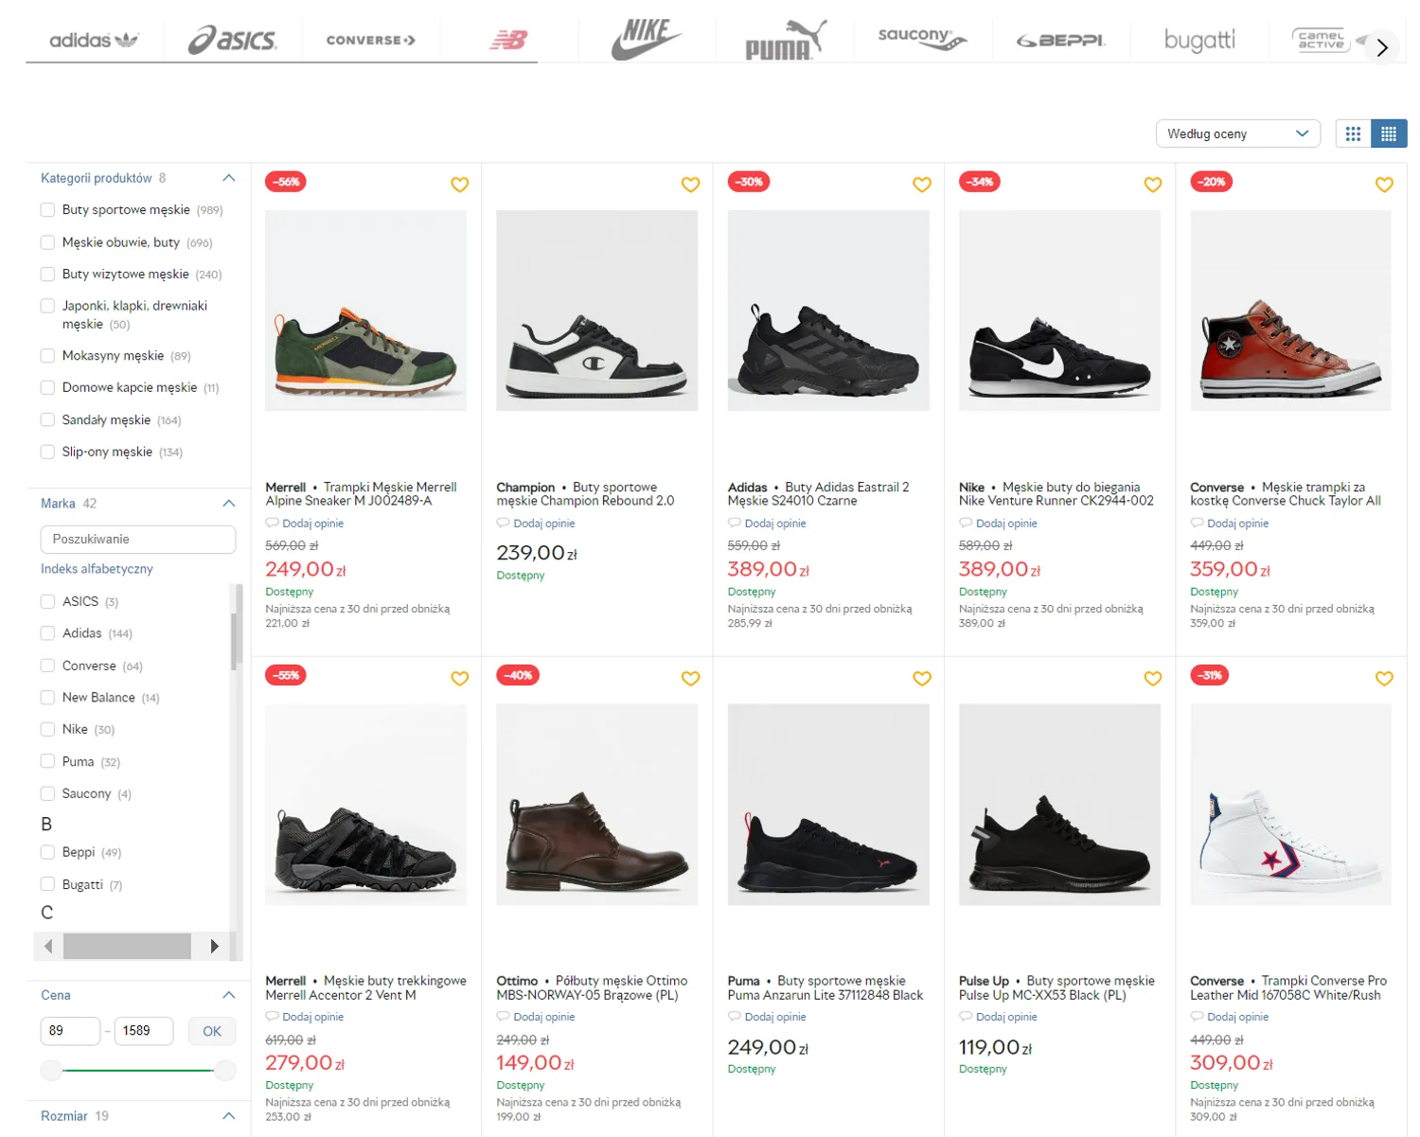Viewport: 1420px width, 1137px height.
Task: Select the adidas brand tab
Action: 95,40
